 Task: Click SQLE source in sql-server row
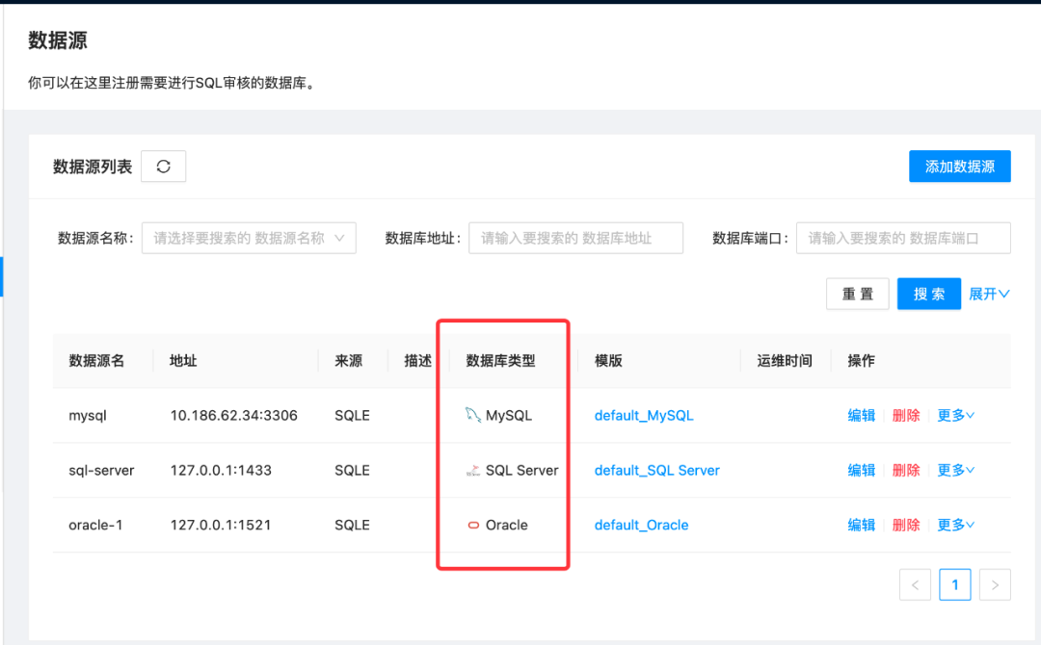coord(352,470)
